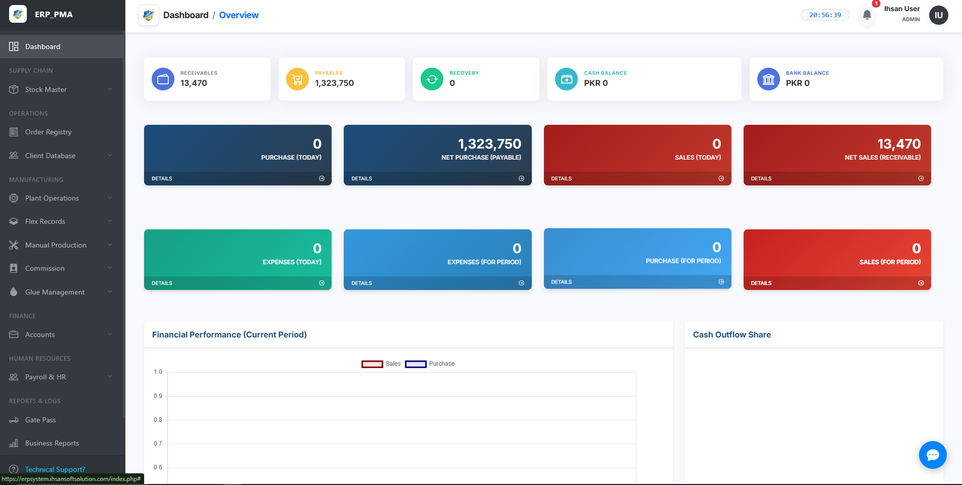Open the Technical Support link
962x485 pixels.
point(55,469)
